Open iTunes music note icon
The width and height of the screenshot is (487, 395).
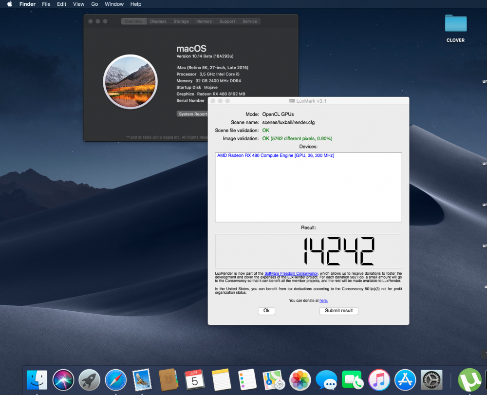[x=379, y=380]
